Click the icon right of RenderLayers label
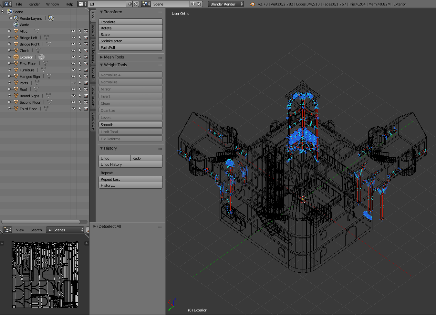 click(x=51, y=18)
